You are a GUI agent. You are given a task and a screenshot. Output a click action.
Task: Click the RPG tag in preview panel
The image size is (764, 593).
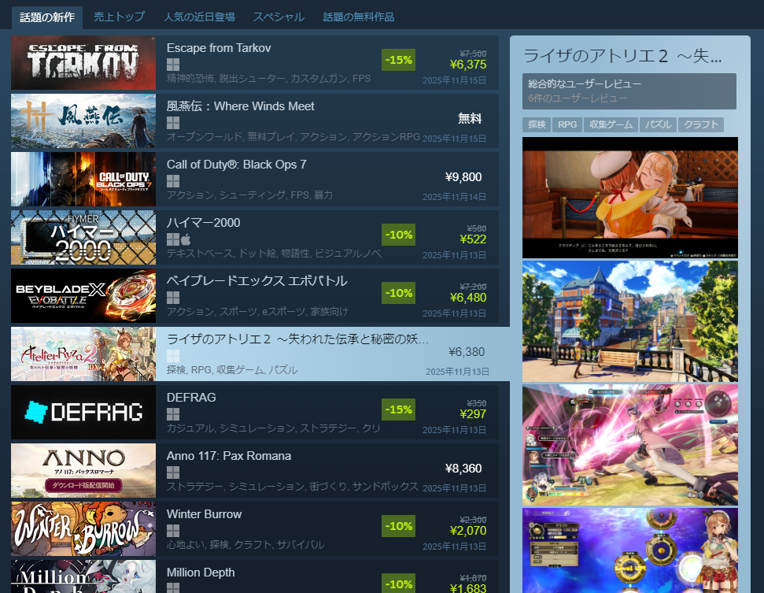[567, 125]
